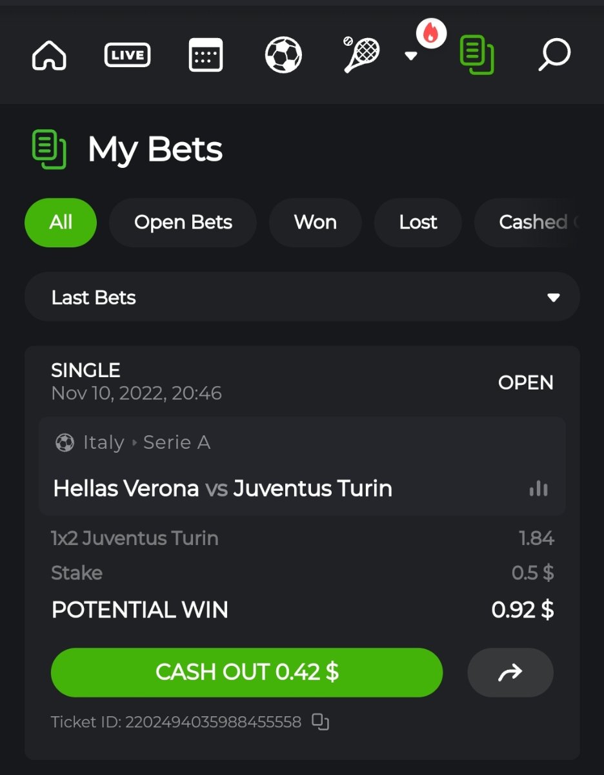
Task: Show the Won bets tab
Action: [x=315, y=222]
